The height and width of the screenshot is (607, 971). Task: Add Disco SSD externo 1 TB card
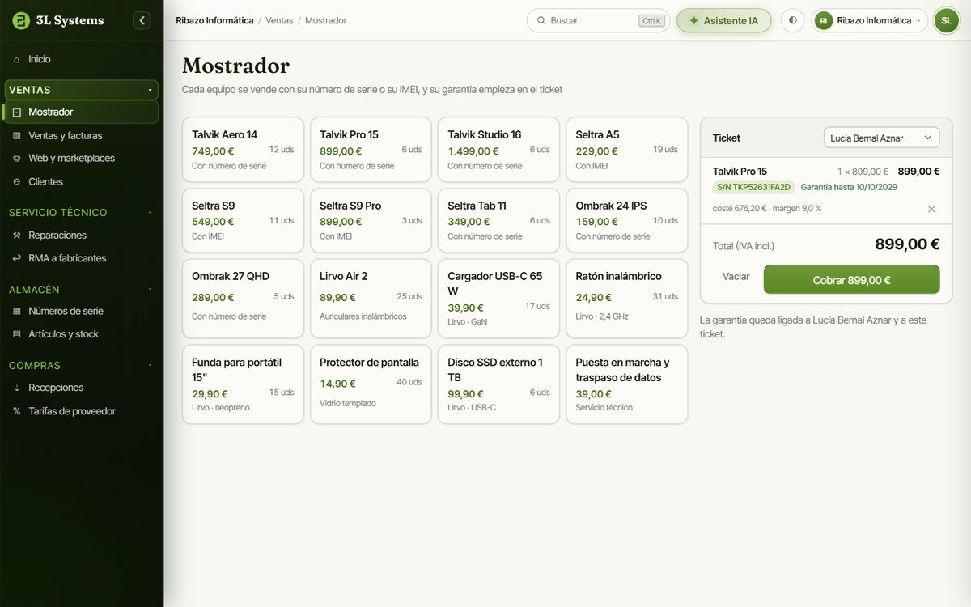coord(498,384)
